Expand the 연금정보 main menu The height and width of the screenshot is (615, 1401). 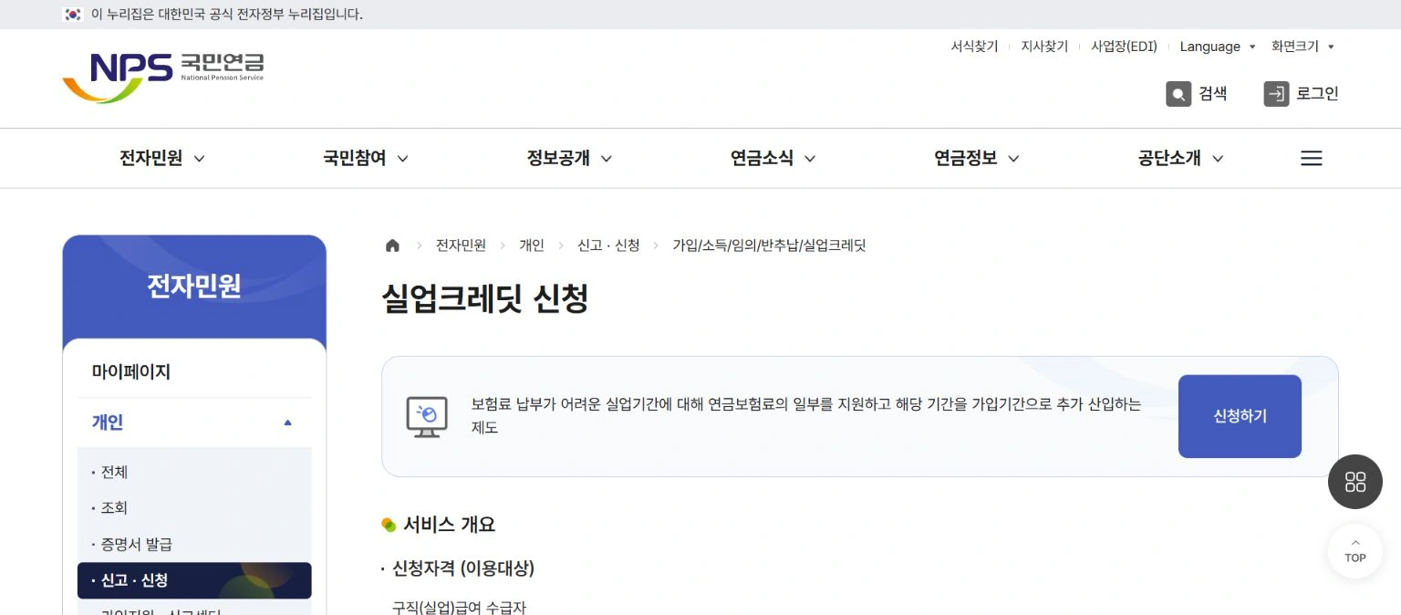[x=977, y=159]
